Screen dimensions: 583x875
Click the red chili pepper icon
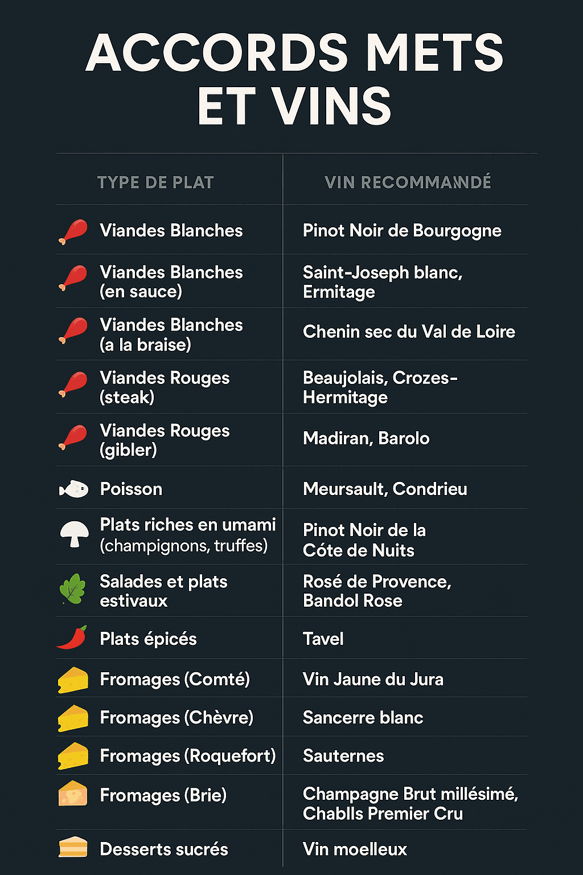click(72, 637)
